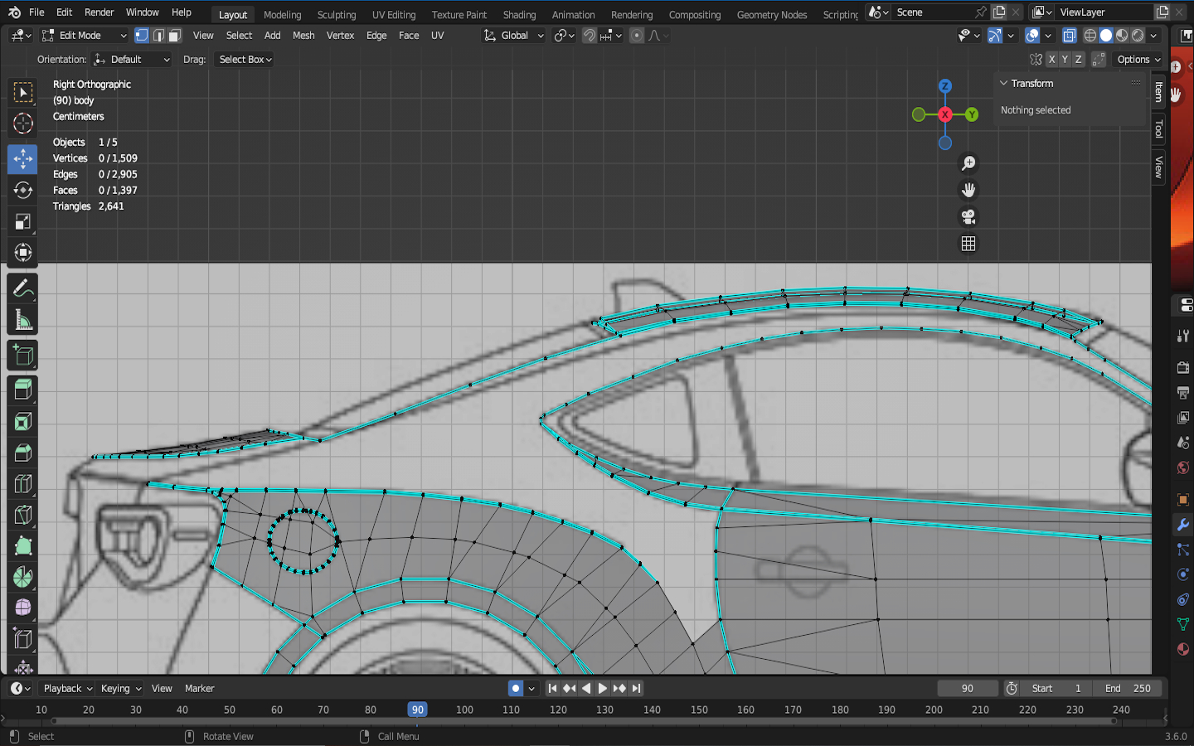Open the Edit Mode dropdown
This screenshot has width=1194, height=746.
click(x=84, y=36)
